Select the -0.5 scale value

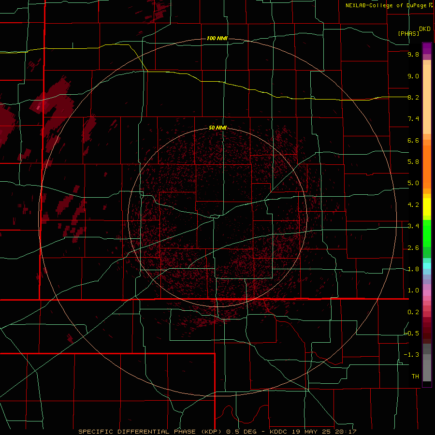click(x=412, y=333)
